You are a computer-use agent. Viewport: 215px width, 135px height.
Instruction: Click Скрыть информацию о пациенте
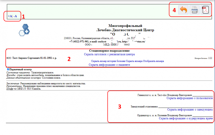[109, 65]
